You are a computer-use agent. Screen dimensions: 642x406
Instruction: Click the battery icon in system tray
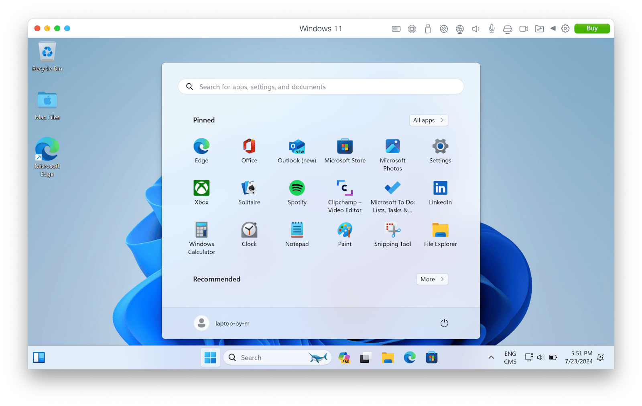[553, 357]
